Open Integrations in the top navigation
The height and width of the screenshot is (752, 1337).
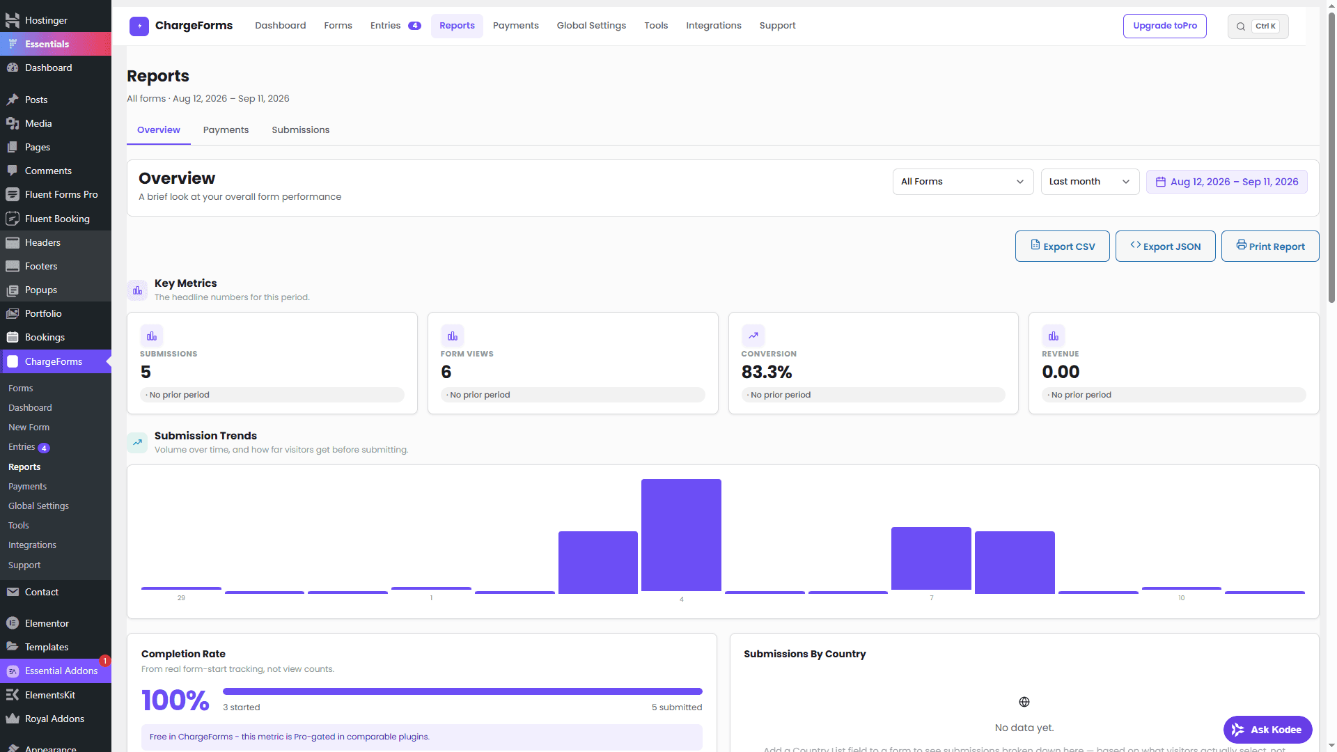(714, 26)
